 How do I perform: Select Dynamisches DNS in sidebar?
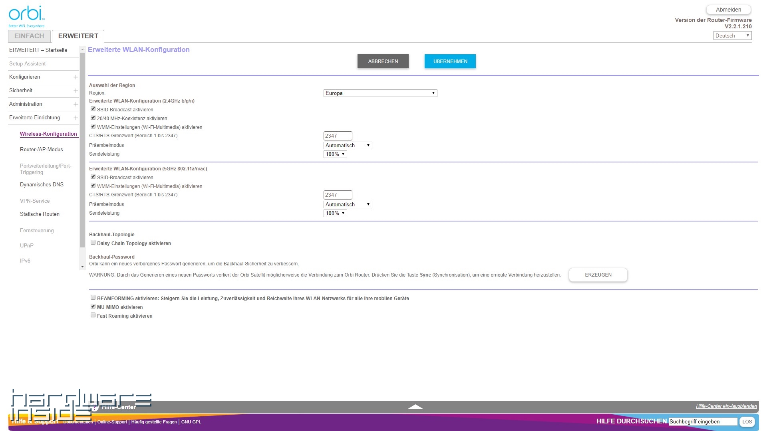(x=42, y=184)
